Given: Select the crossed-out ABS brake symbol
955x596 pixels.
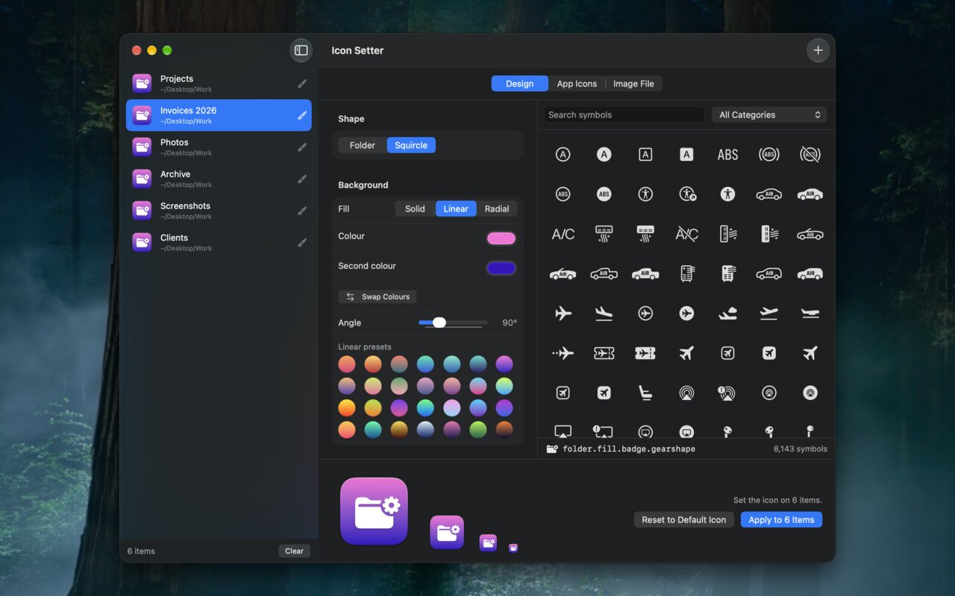Looking at the screenshot, I should (x=810, y=154).
